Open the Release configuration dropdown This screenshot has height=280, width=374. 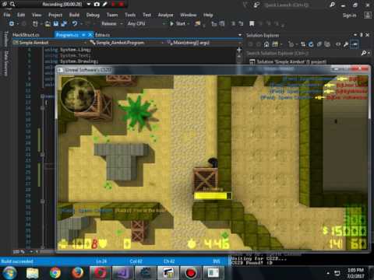click(x=112, y=23)
